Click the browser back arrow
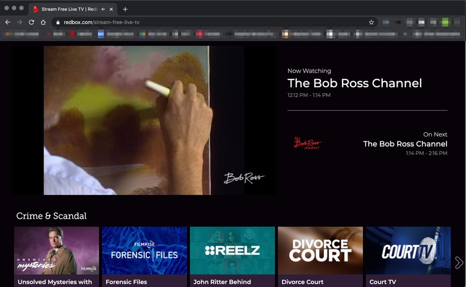 (8, 22)
